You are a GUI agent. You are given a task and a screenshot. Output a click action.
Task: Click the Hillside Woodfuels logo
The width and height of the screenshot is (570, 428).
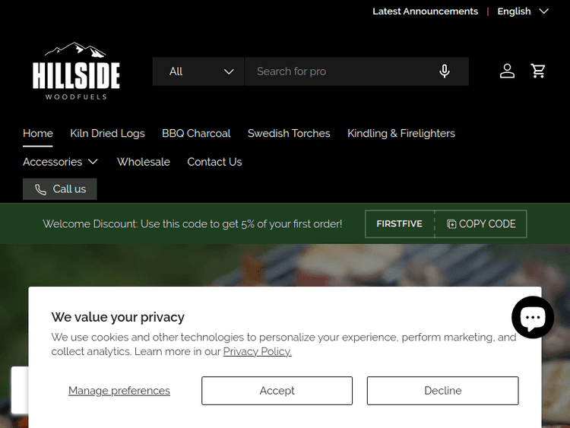(76, 71)
